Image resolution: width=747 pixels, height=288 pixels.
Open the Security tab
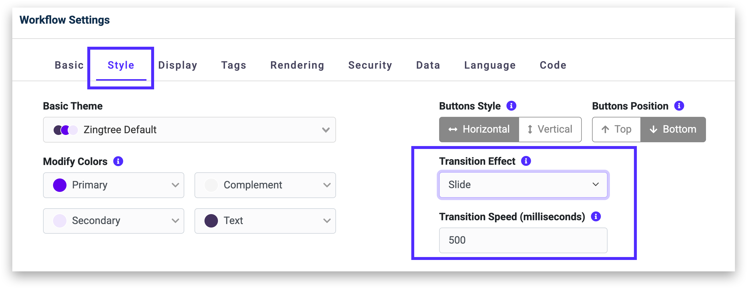(370, 65)
